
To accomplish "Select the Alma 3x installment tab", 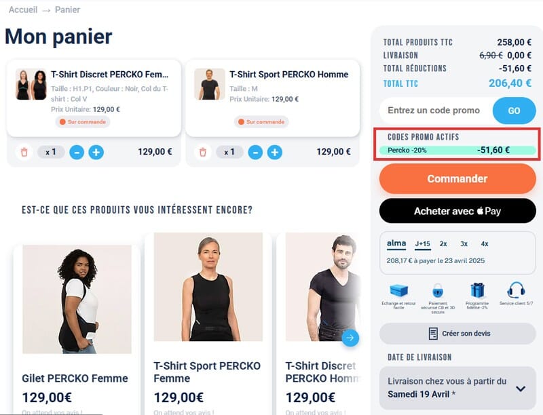I will tap(464, 244).
